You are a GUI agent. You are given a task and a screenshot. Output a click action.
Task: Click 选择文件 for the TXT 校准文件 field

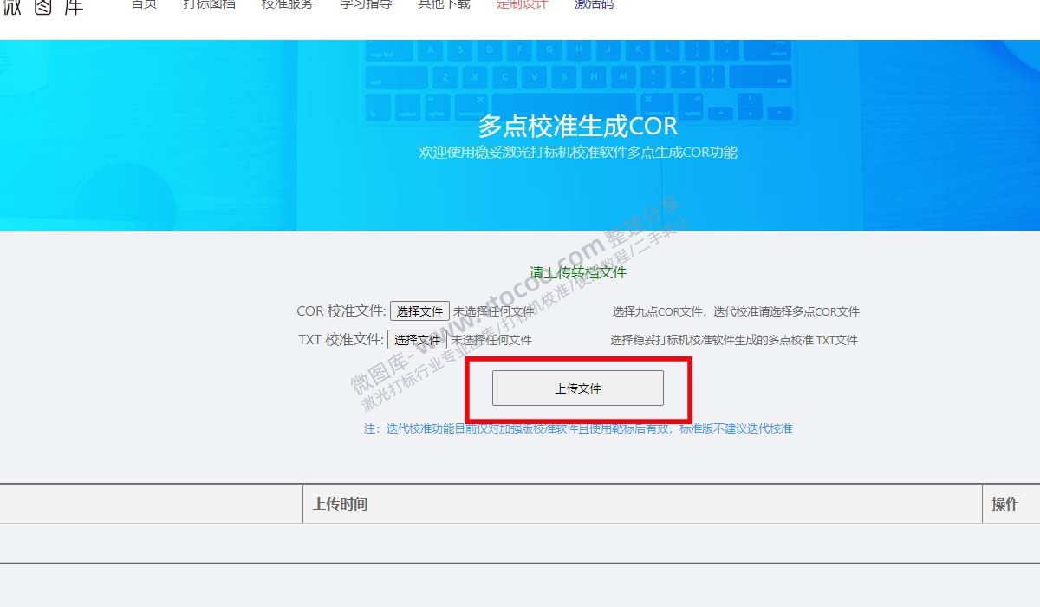[419, 339]
